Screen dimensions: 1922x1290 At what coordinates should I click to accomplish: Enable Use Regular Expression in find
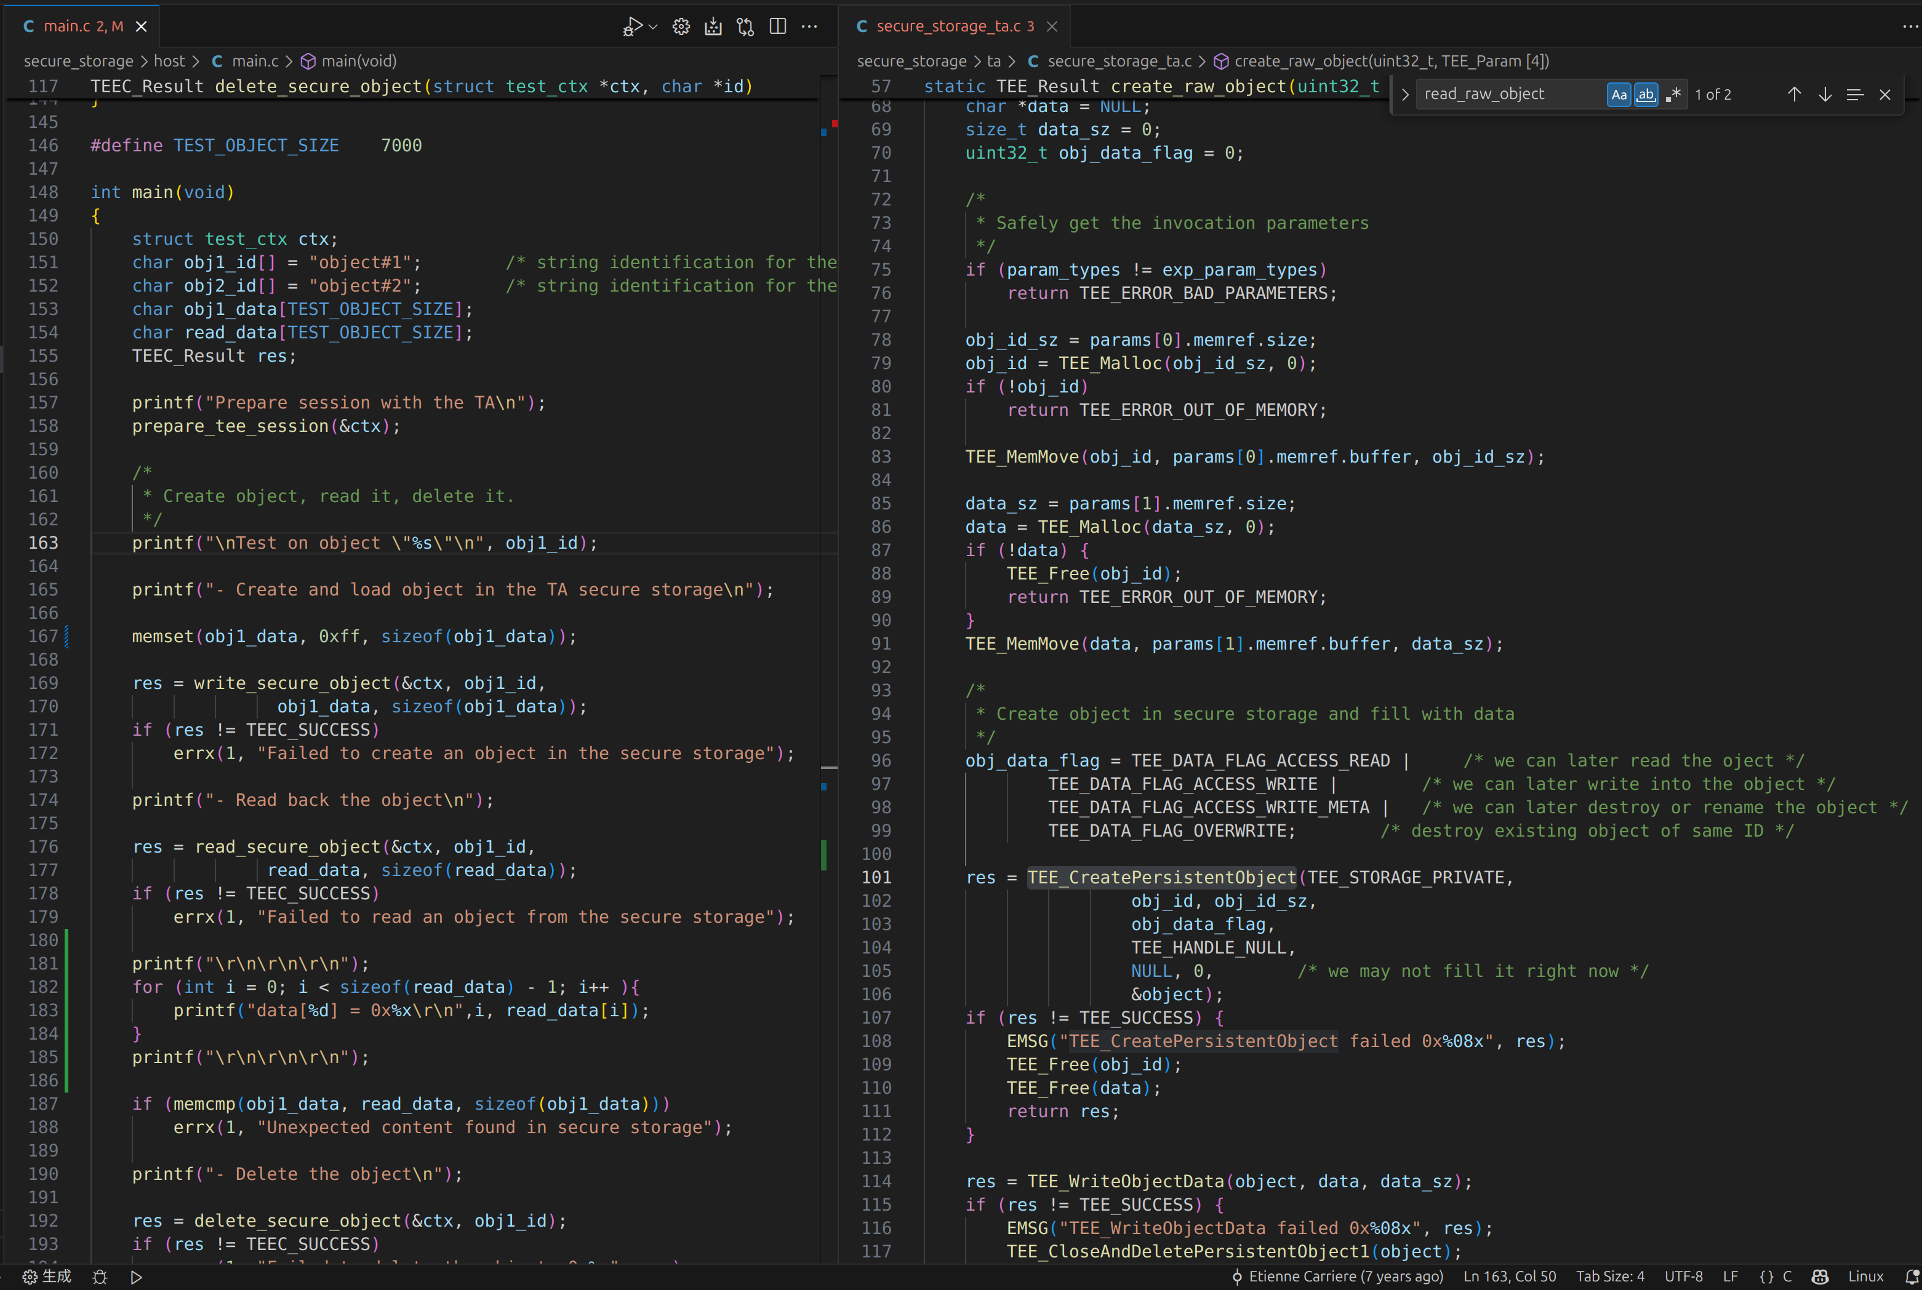1673,95
